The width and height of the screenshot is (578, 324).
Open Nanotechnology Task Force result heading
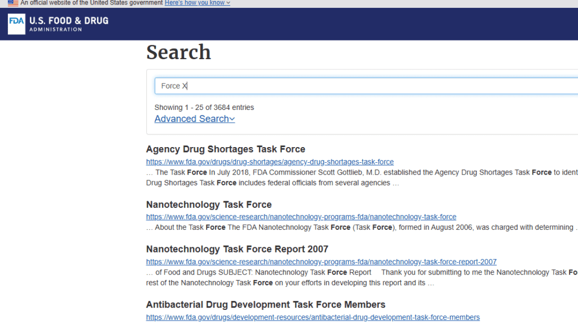pos(209,205)
